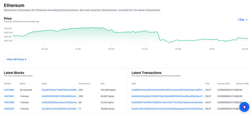Open miner address 0x00192fb10df37c9fb26829eb2
This screenshot has width=251, height=114.
pyautogui.click(x=60, y=96)
